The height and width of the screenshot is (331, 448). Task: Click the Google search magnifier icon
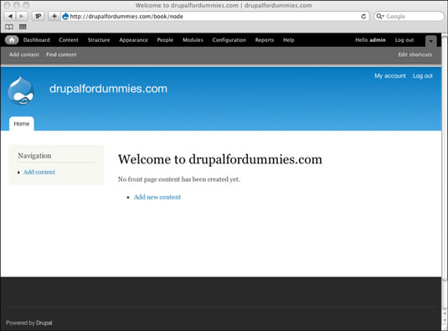[379, 16]
